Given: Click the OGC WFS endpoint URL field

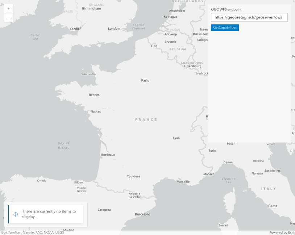Looking at the screenshot, I should [249, 17].
